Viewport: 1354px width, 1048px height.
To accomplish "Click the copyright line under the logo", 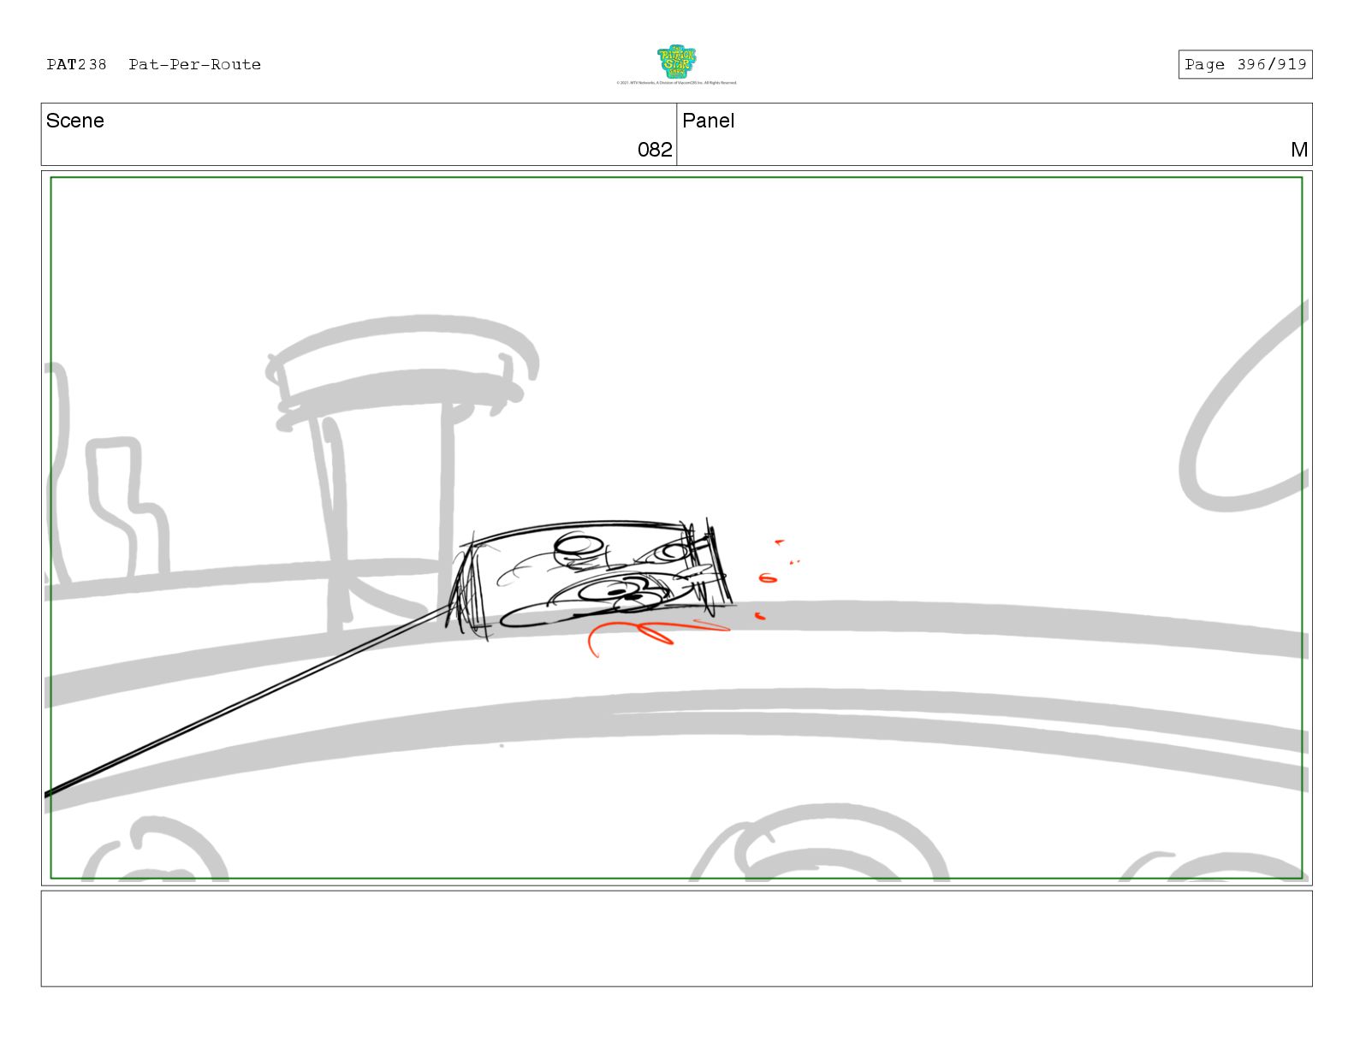I will click(x=676, y=83).
